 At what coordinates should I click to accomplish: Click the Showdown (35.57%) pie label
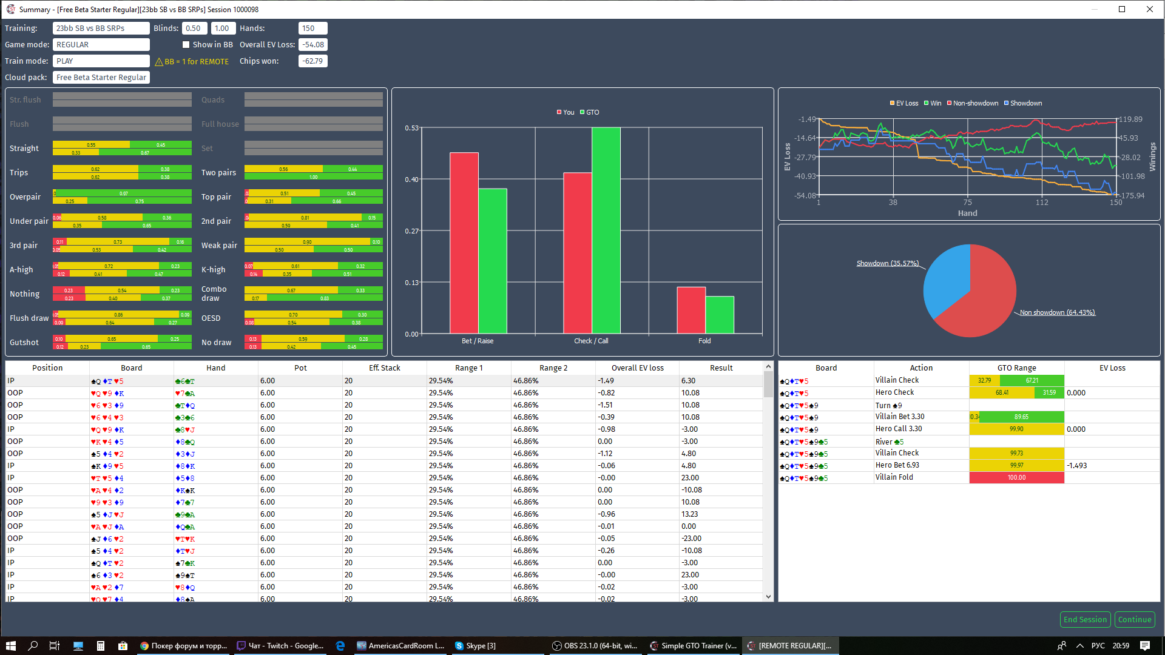pos(887,263)
